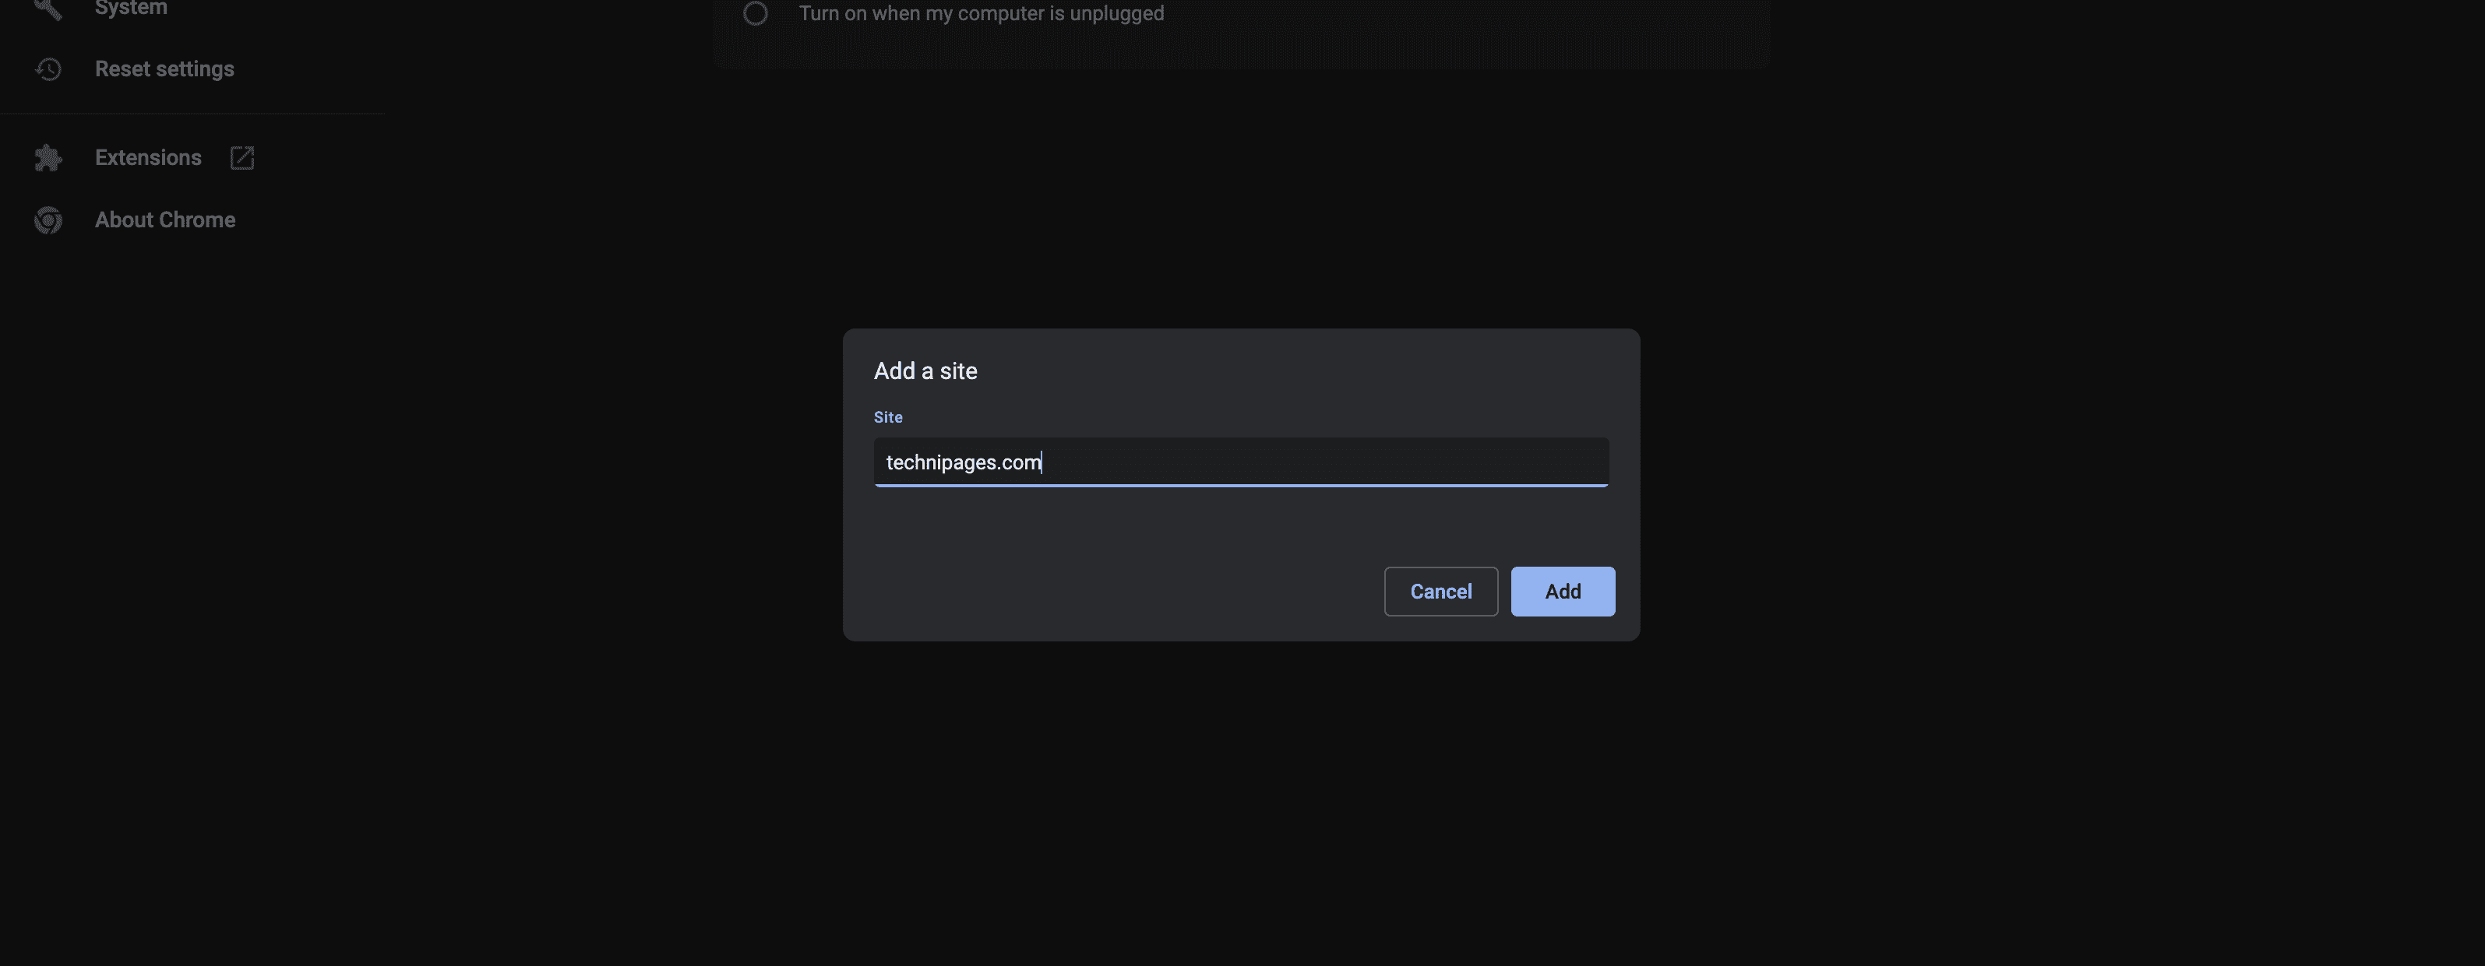The image size is (2485, 966).
Task: Select Turn on when computer is unplugged
Action: pos(756,13)
